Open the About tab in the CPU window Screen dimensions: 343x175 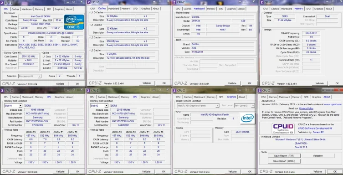point(69,9)
